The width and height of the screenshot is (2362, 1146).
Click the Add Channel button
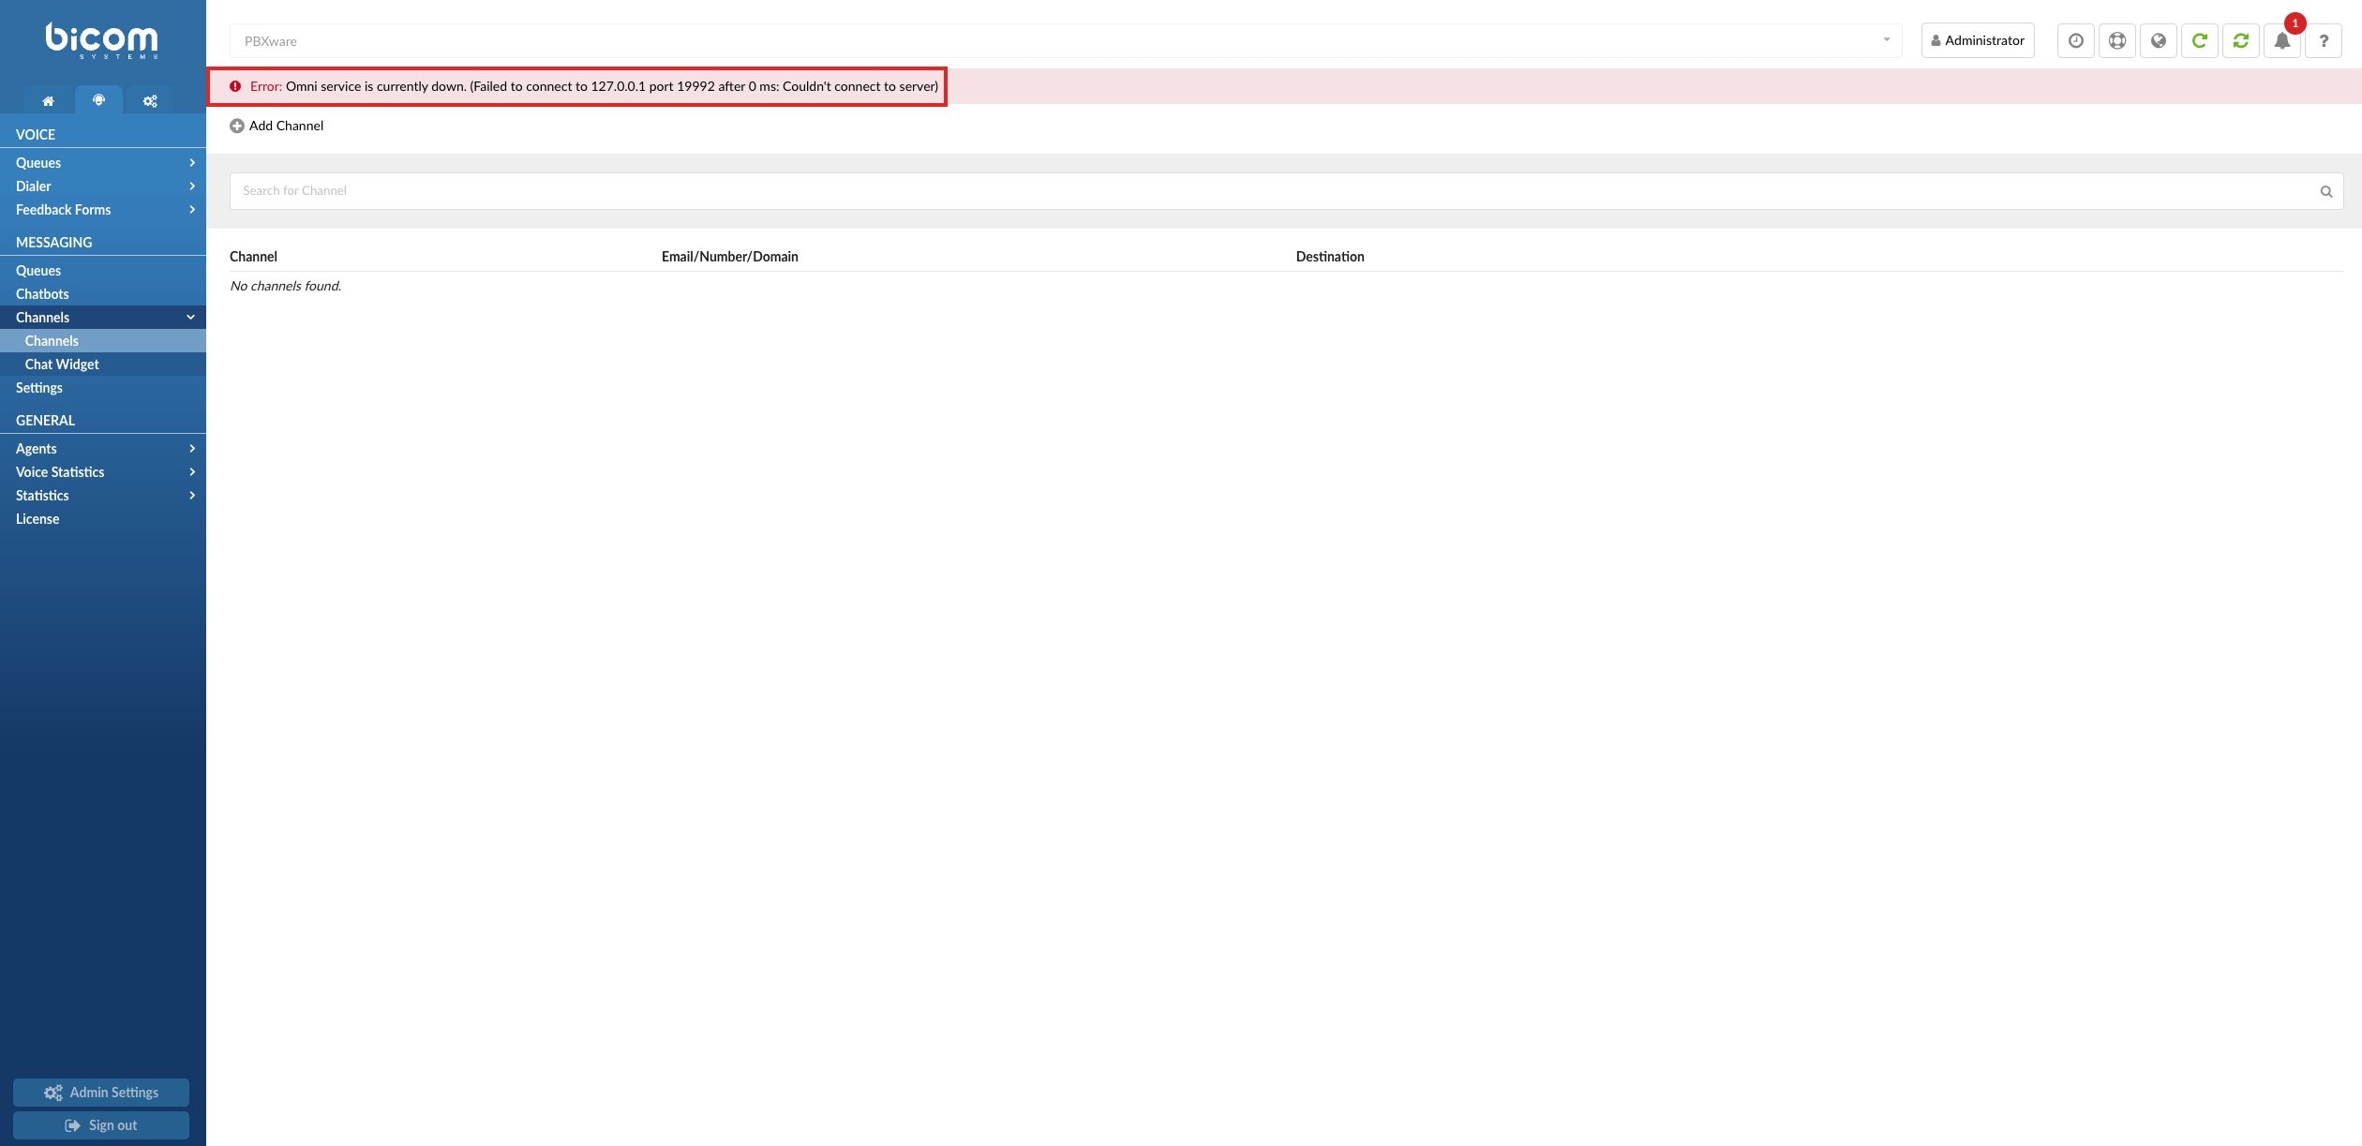click(x=276, y=125)
